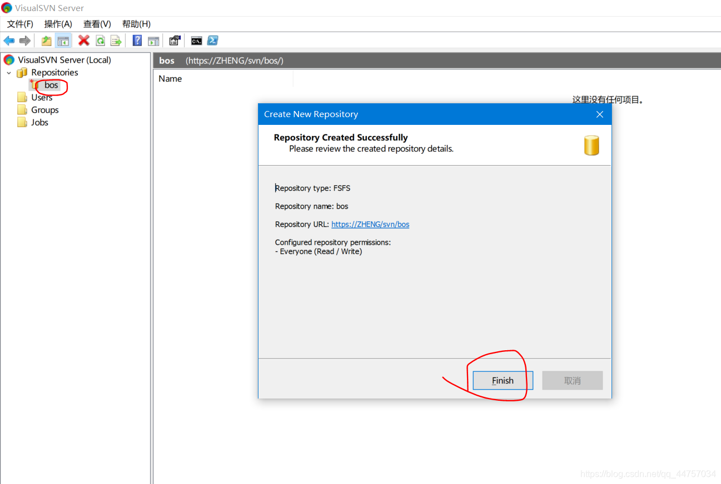
Task: Click the Name column header
Action: coord(170,79)
